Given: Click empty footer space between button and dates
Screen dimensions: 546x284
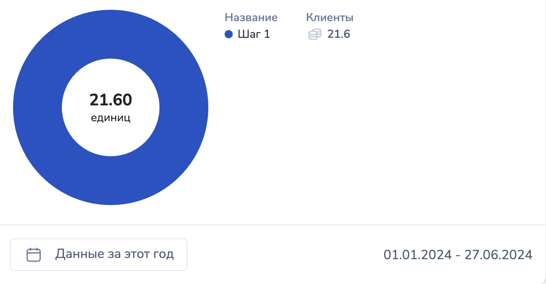Looking at the screenshot, I should tap(285, 255).
